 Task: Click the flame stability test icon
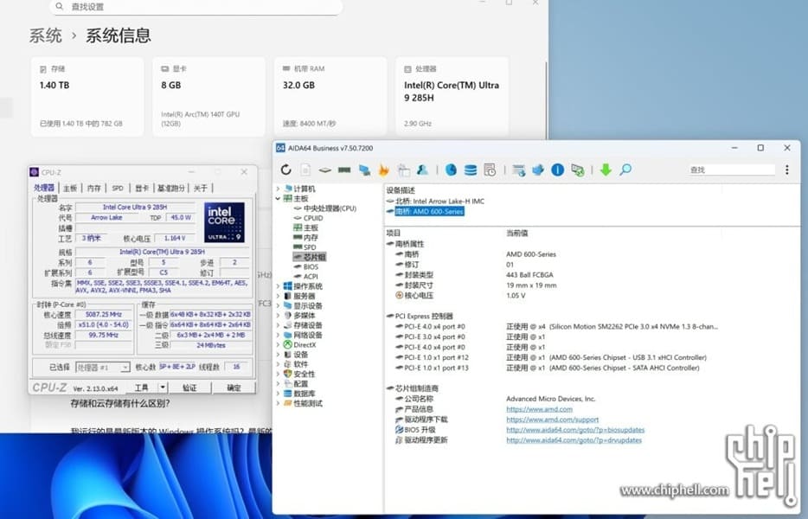tap(383, 170)
